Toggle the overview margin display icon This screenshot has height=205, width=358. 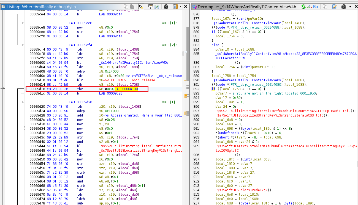pos(175,7)
